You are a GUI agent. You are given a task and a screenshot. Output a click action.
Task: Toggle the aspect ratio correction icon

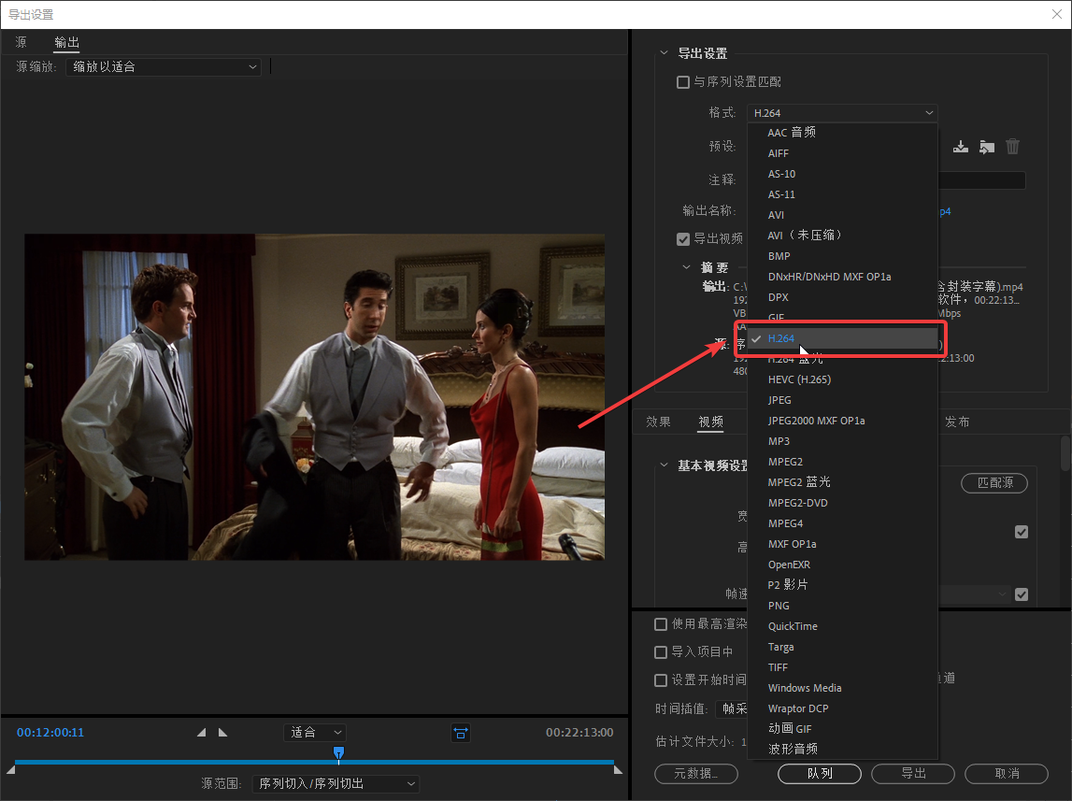461,733
